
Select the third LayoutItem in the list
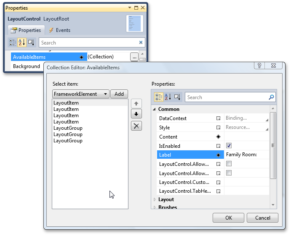click(90, 115)
